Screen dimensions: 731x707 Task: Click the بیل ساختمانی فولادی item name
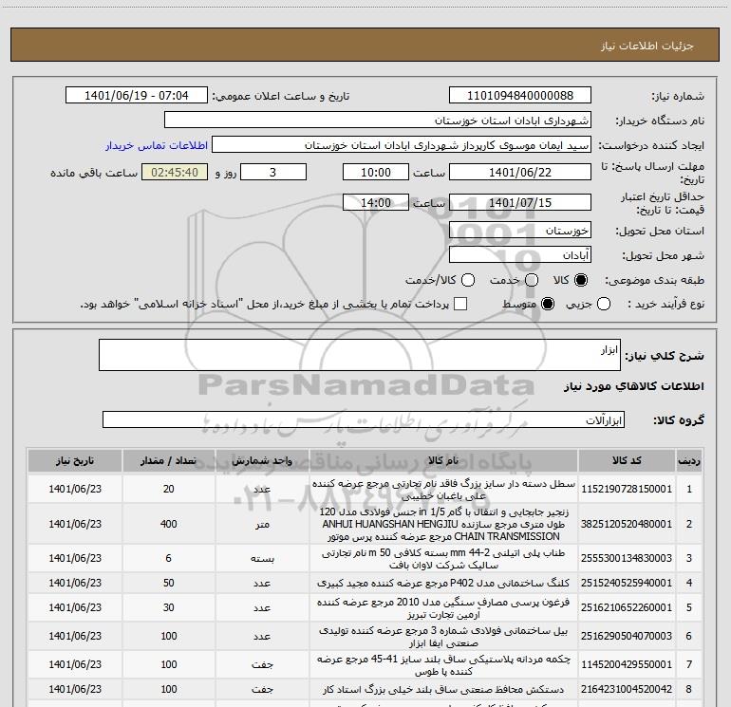pyautogui.click(x=443, y=636)
